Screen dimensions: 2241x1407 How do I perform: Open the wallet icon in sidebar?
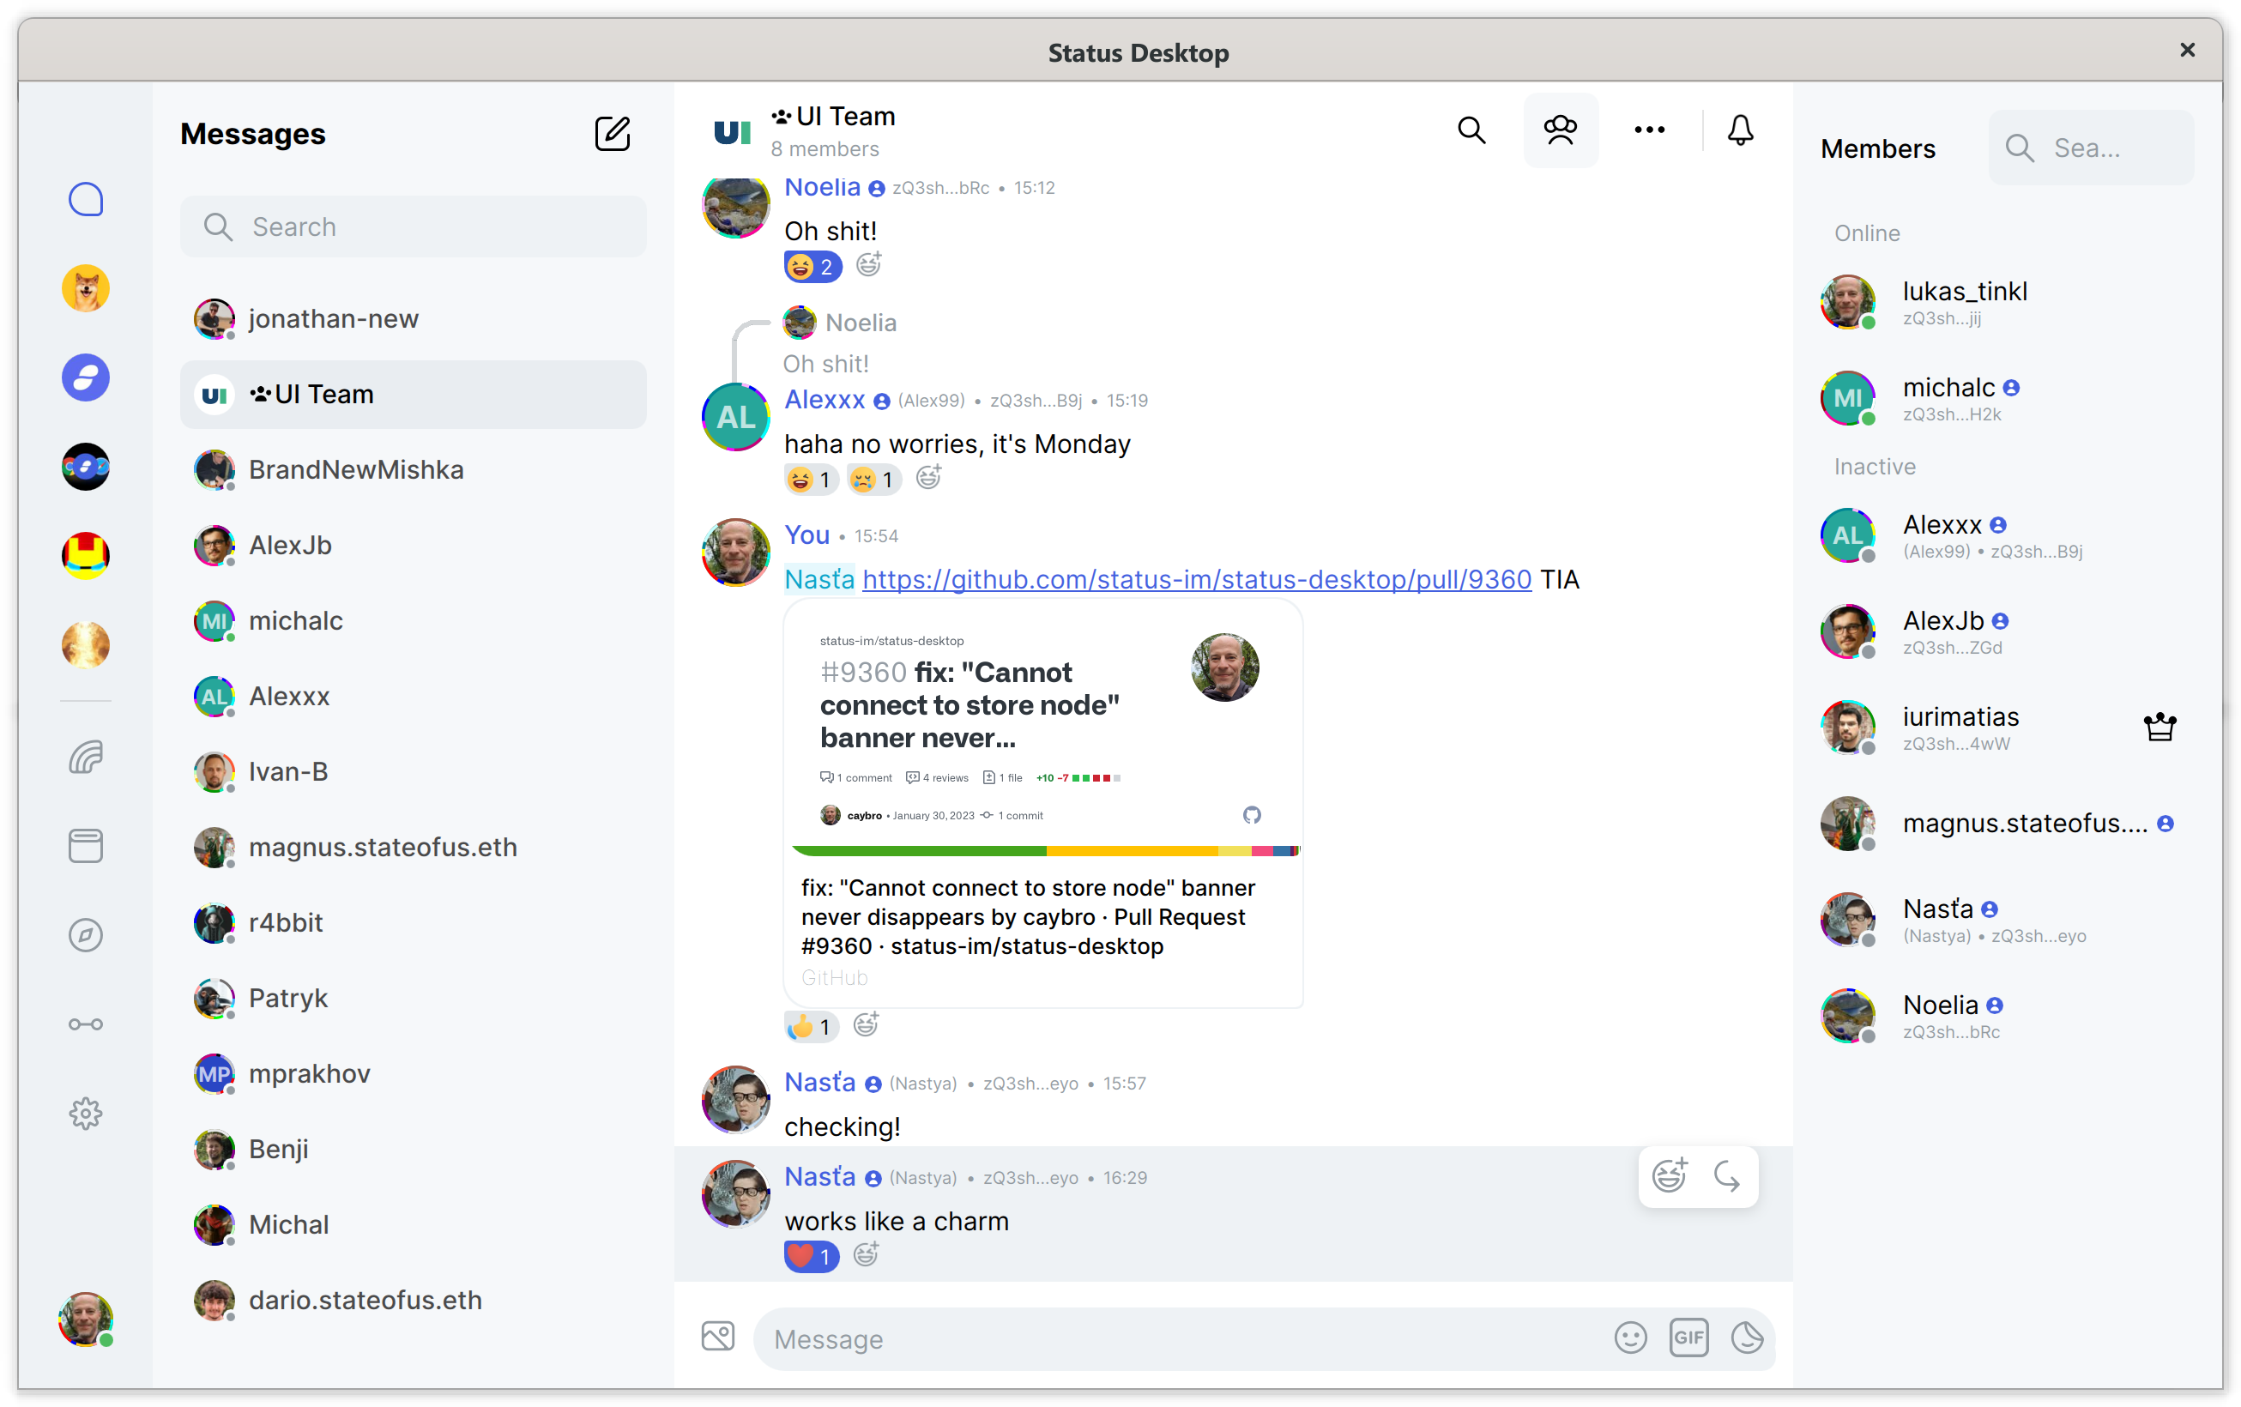point(86,846)
